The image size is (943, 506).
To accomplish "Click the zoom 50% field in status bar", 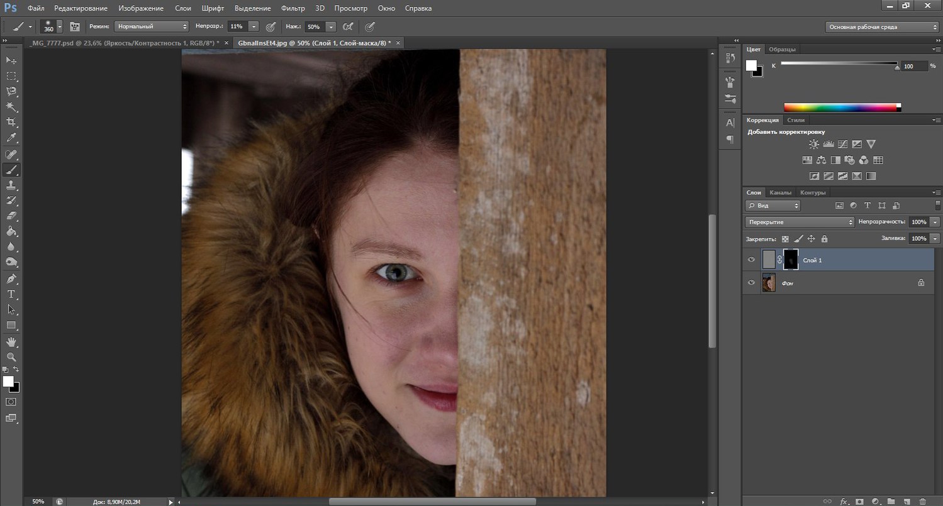I will (38, 501).
